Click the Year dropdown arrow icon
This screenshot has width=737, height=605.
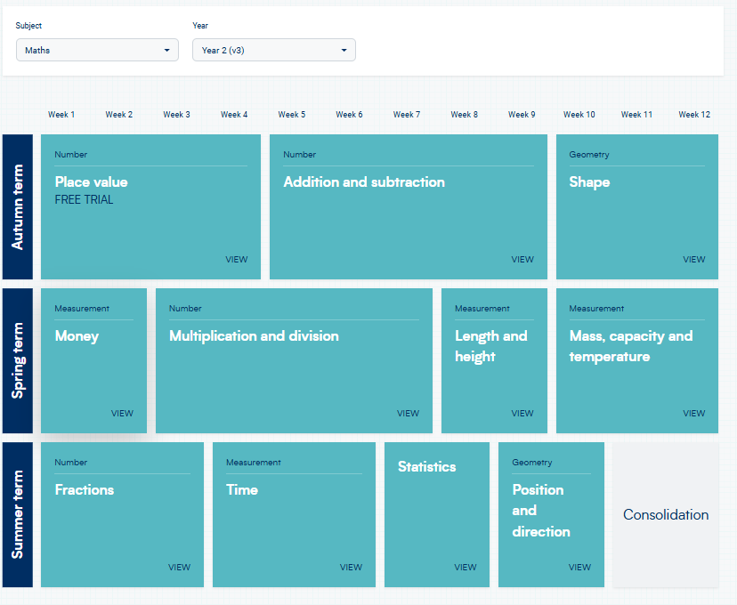(344, 50)
